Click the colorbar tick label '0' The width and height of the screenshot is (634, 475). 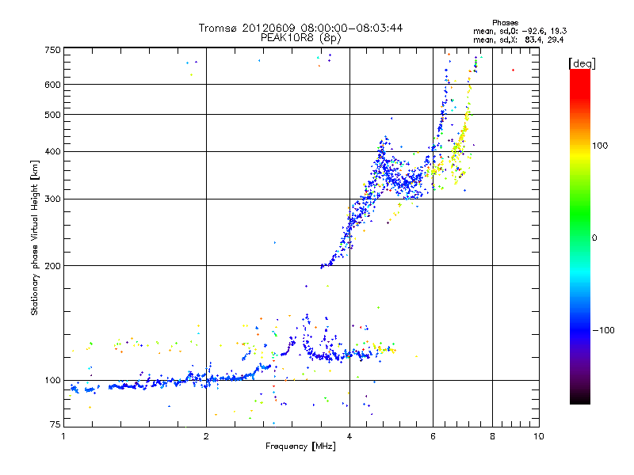594,237
